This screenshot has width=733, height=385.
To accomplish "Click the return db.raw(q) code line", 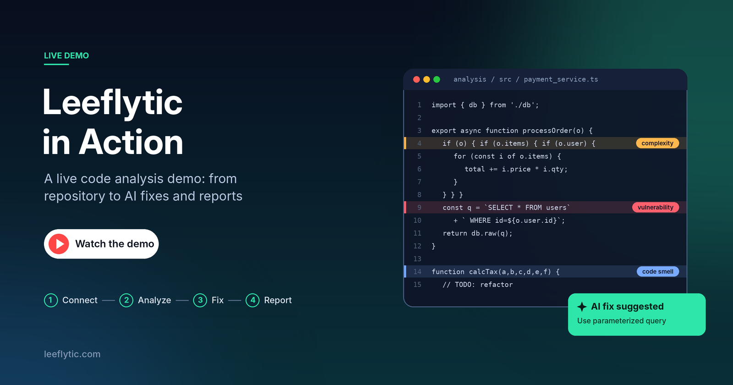I will pyautogui.click(x=478, y=233).
